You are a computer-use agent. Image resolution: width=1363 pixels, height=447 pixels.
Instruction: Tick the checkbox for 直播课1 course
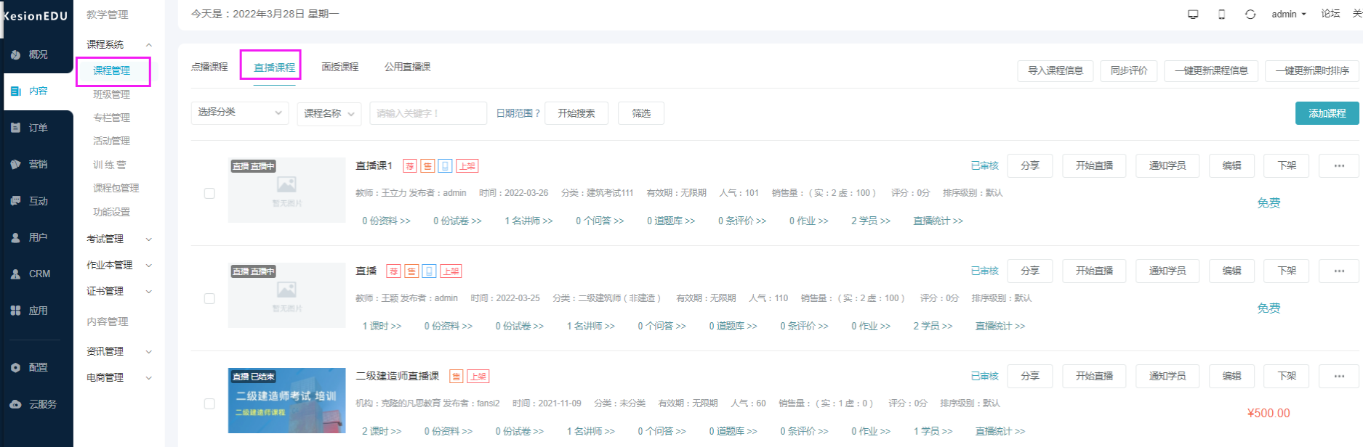(x=209, y=194)
